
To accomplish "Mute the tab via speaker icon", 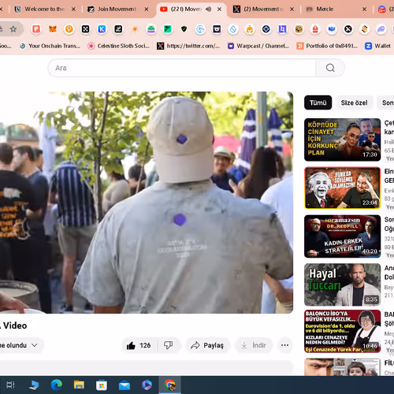I will (208, 9).
